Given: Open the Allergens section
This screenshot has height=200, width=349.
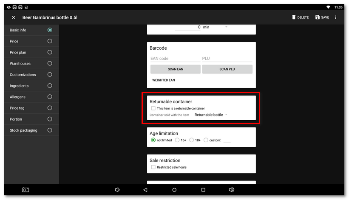Looking at the screenshot, I should pos(31,97).
